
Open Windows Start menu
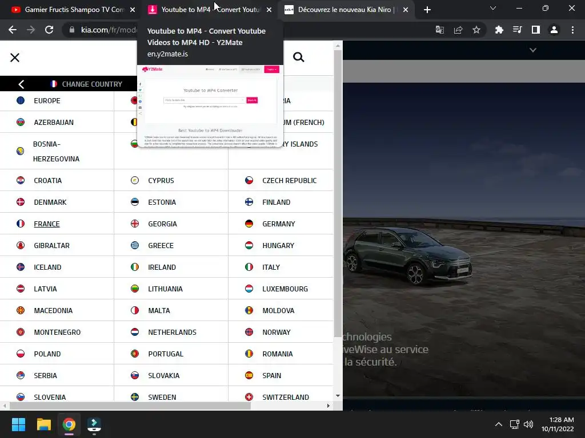pos(18,424)
